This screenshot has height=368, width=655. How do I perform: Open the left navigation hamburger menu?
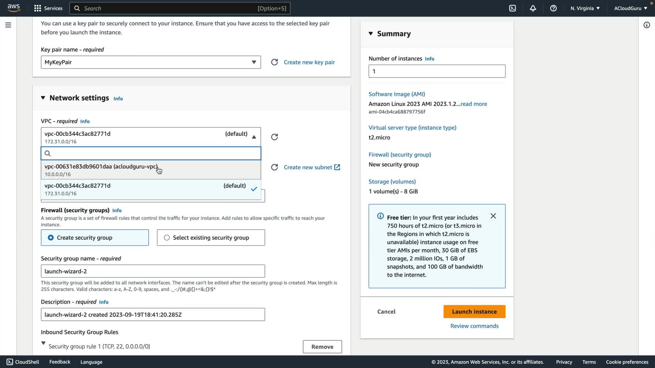(8, 25)
